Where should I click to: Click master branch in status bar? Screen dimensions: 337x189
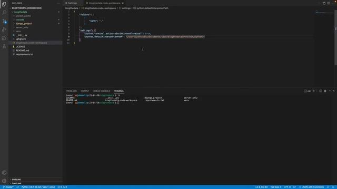click(8, 187)
